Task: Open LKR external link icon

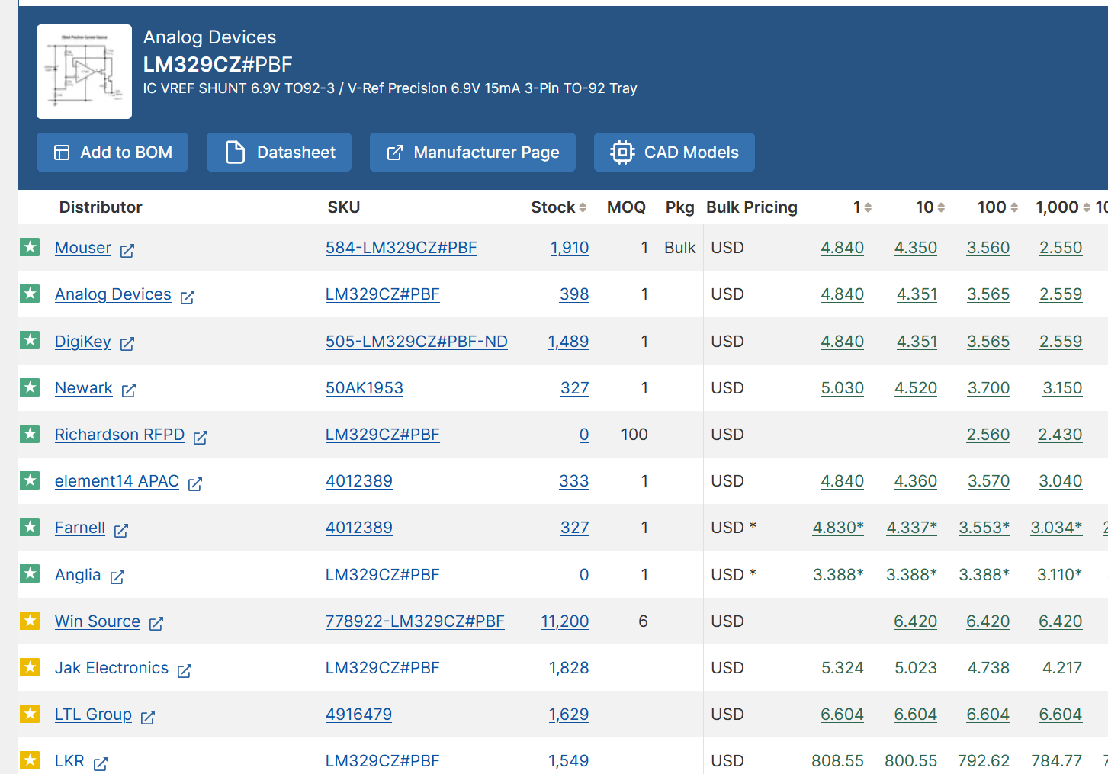Action: (101, 763)
